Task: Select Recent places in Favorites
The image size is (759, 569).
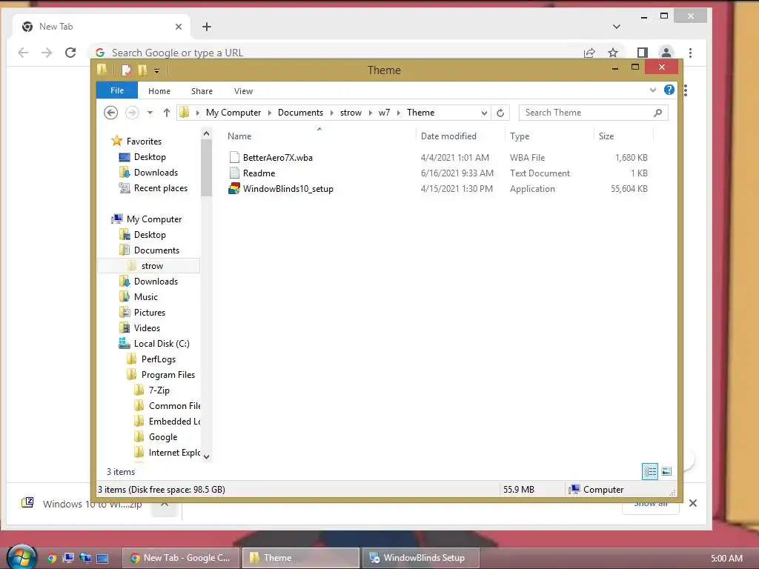Action: tap(160, 188)
